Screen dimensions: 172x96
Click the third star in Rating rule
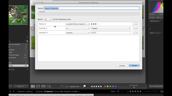click(96, 24)
